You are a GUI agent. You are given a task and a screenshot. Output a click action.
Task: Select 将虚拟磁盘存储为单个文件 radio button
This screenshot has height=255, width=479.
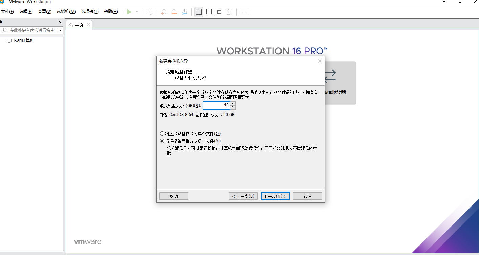tap(162, 134)
